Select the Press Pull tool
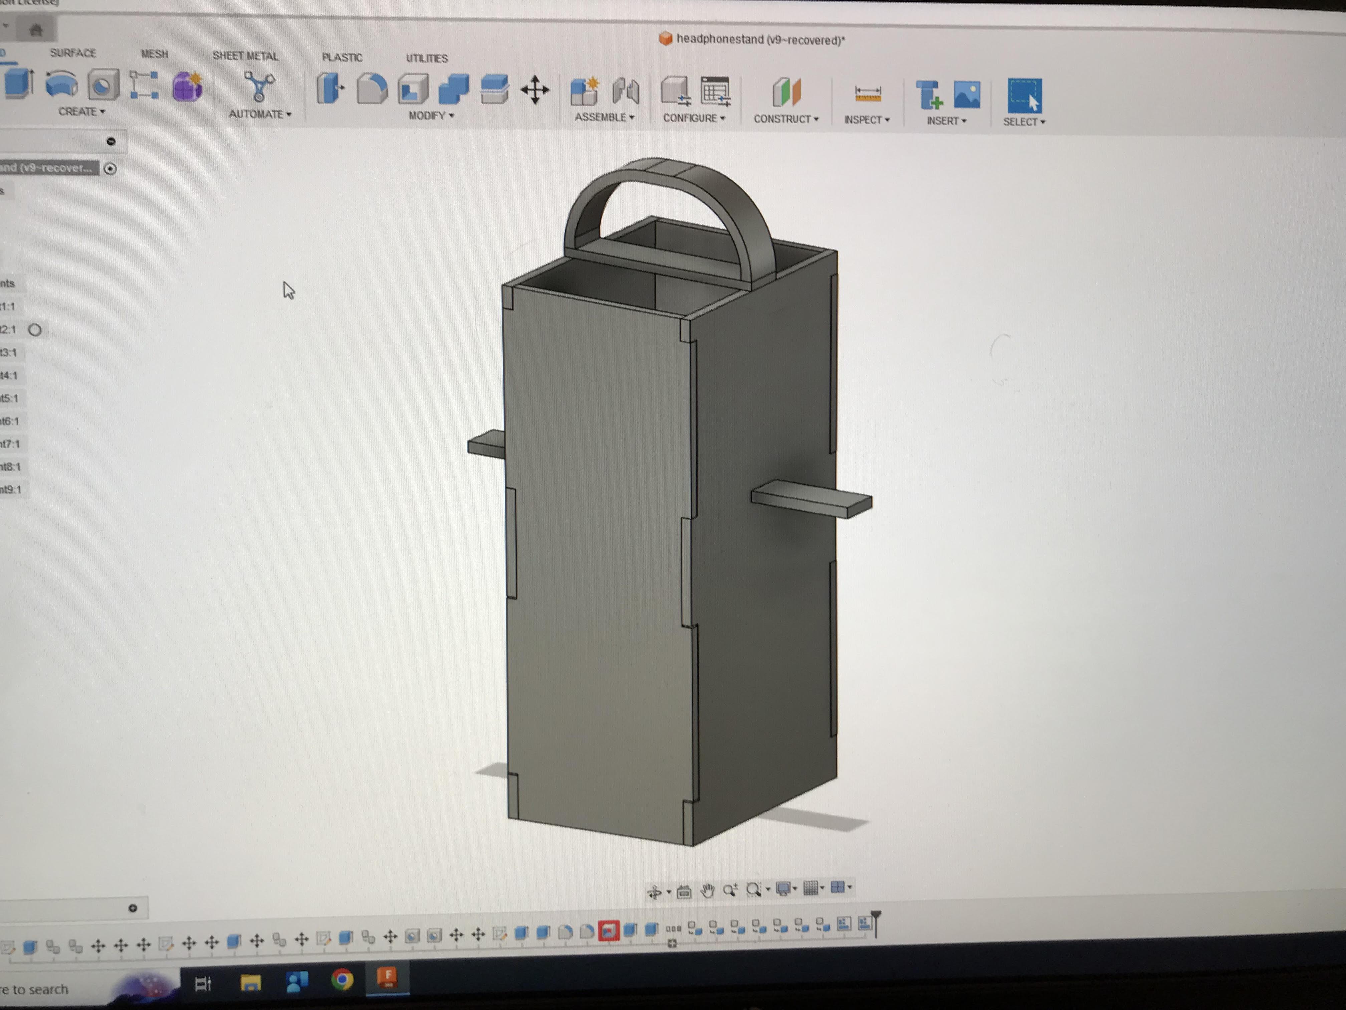The width and height of the screenshot is (1346, 1010). click(x=330, y=88)
